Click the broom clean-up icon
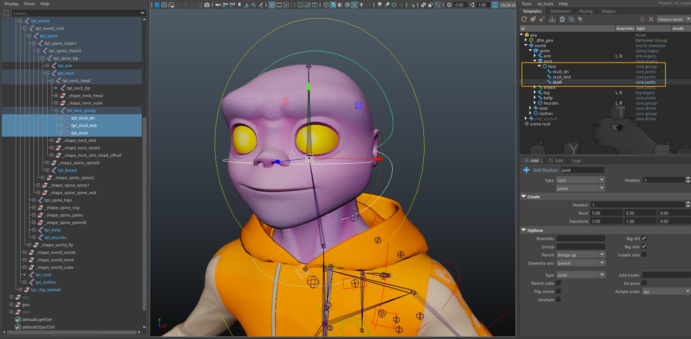Screen dimensions: 691x339 pos(541,20)
